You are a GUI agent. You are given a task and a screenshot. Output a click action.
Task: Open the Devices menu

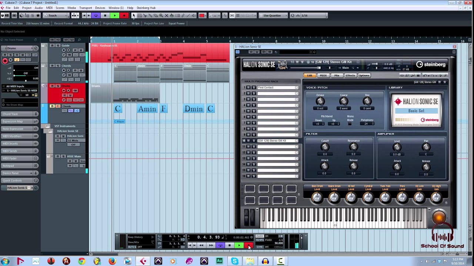click(100, 8)
